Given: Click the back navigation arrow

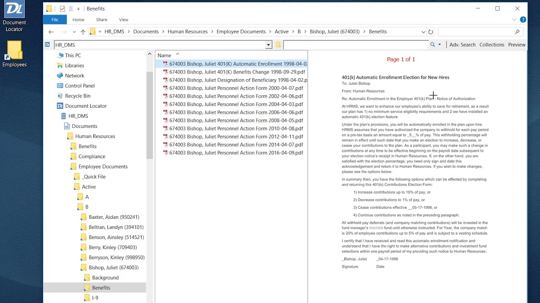Looking at the screenshot, I should tap(51, 32).
